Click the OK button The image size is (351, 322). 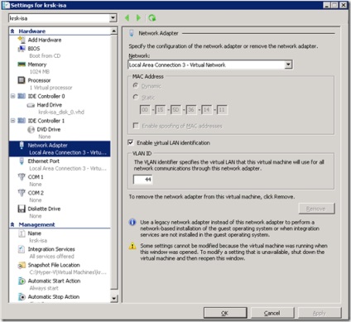(x=225, y=313)
